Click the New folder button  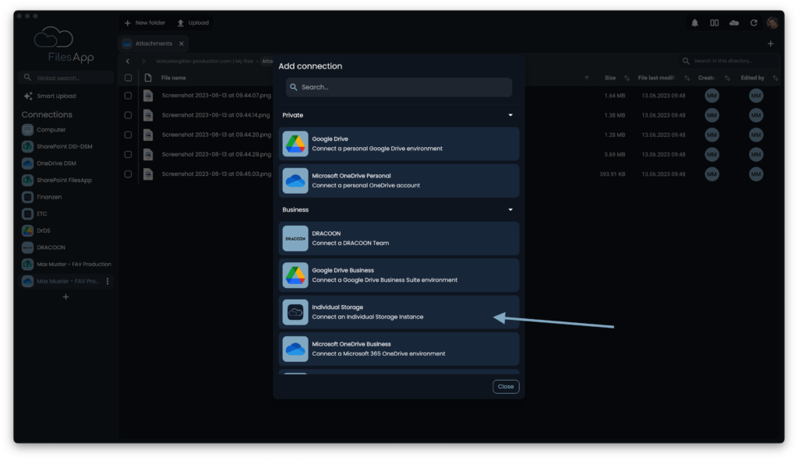pyautogui.click(x=145, y=23)
